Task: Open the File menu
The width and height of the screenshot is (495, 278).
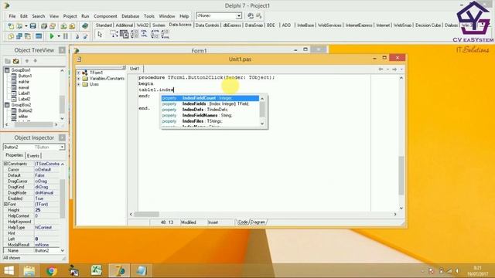Action: tap(12, 16)
